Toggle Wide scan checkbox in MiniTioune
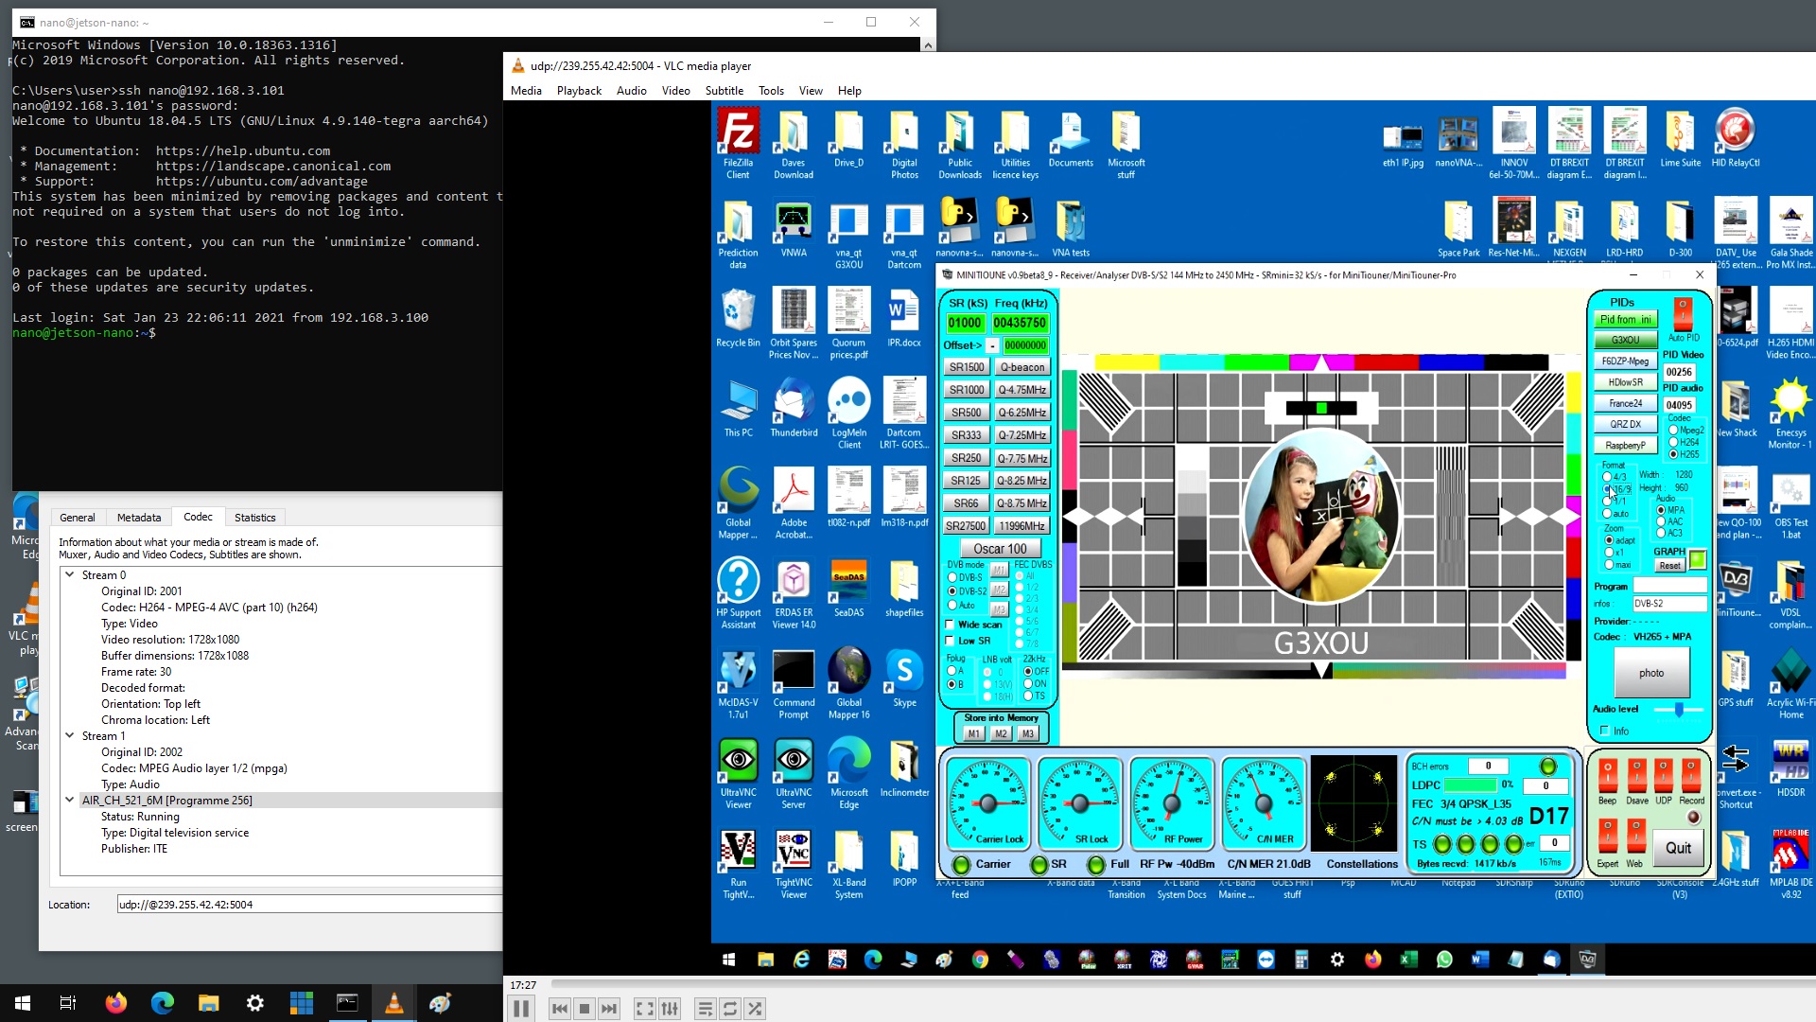Image resolution: width=1816 pixels, height=1022 pixels. tap(951, 626)
